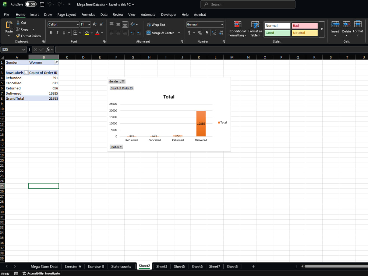The image size is (368, 276).
Task: Click the Copy button
Action: 22,29
